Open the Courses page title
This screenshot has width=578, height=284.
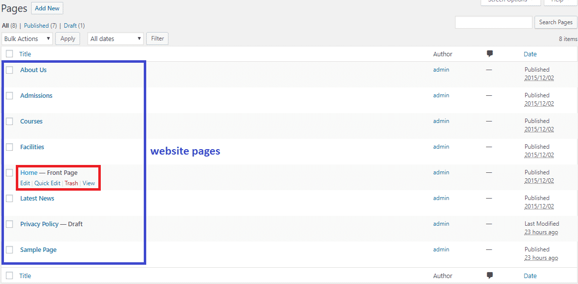(x=31, y=121)
